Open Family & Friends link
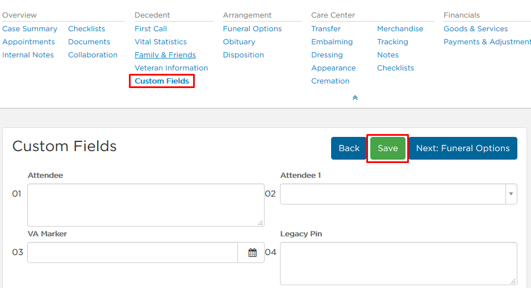Image resolution: width=531 pixels, height=288 pixels. [165, 55]
